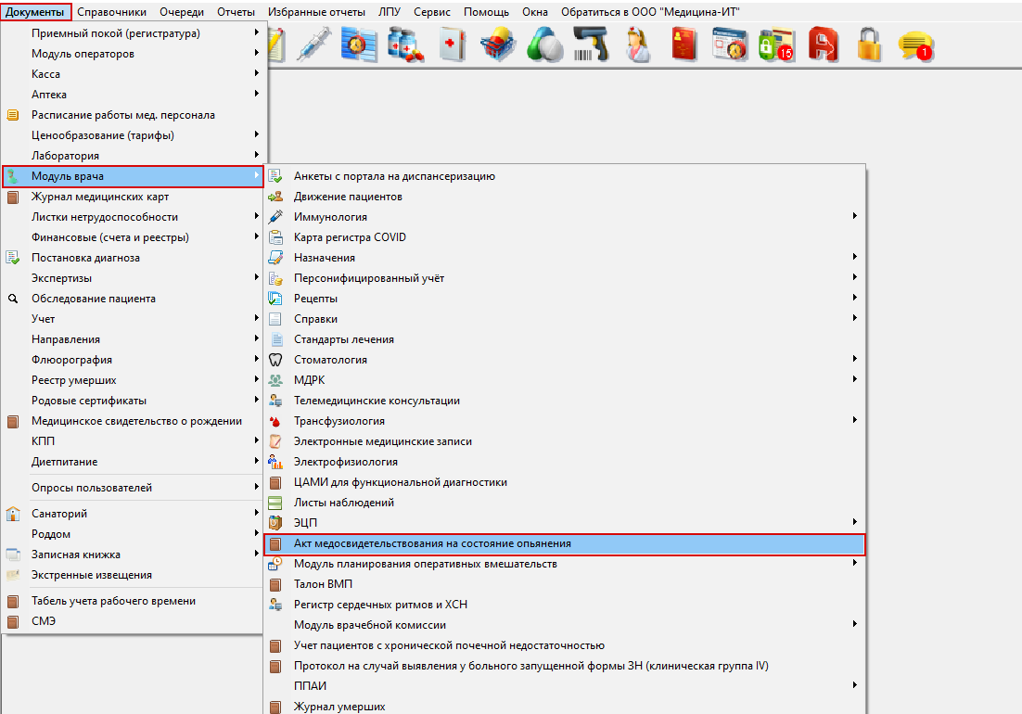Screen dimensions: 1022x714
Task: Click the medicine bottles toolbar icon
Action: pos(405,45)
